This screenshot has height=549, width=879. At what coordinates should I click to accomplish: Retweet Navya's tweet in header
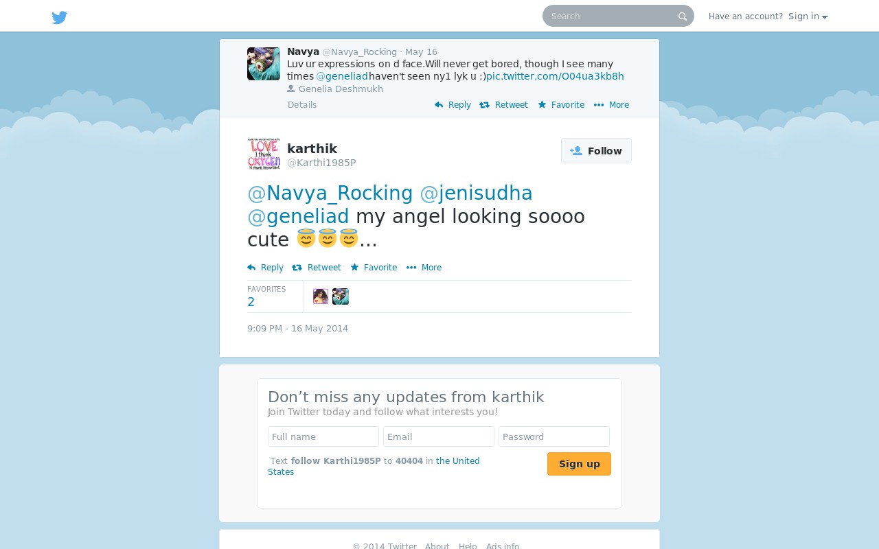[503, 105]
